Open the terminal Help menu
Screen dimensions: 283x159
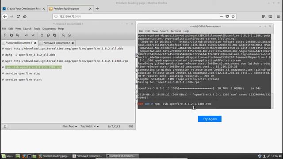click(186, 31)
